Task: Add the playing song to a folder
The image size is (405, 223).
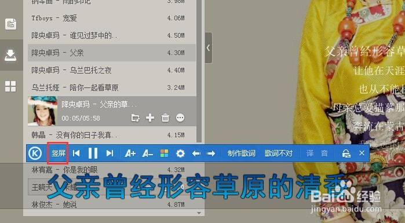Action: [x=136, y=118]
